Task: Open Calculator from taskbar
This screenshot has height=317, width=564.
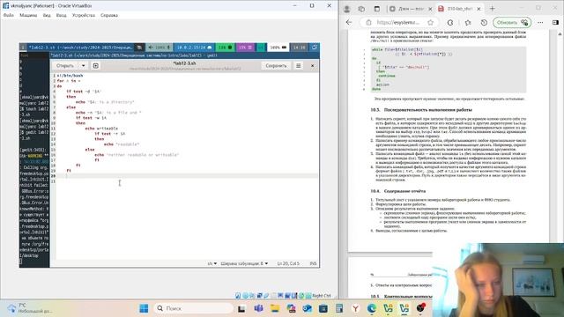Action: (x=338, y=308)
